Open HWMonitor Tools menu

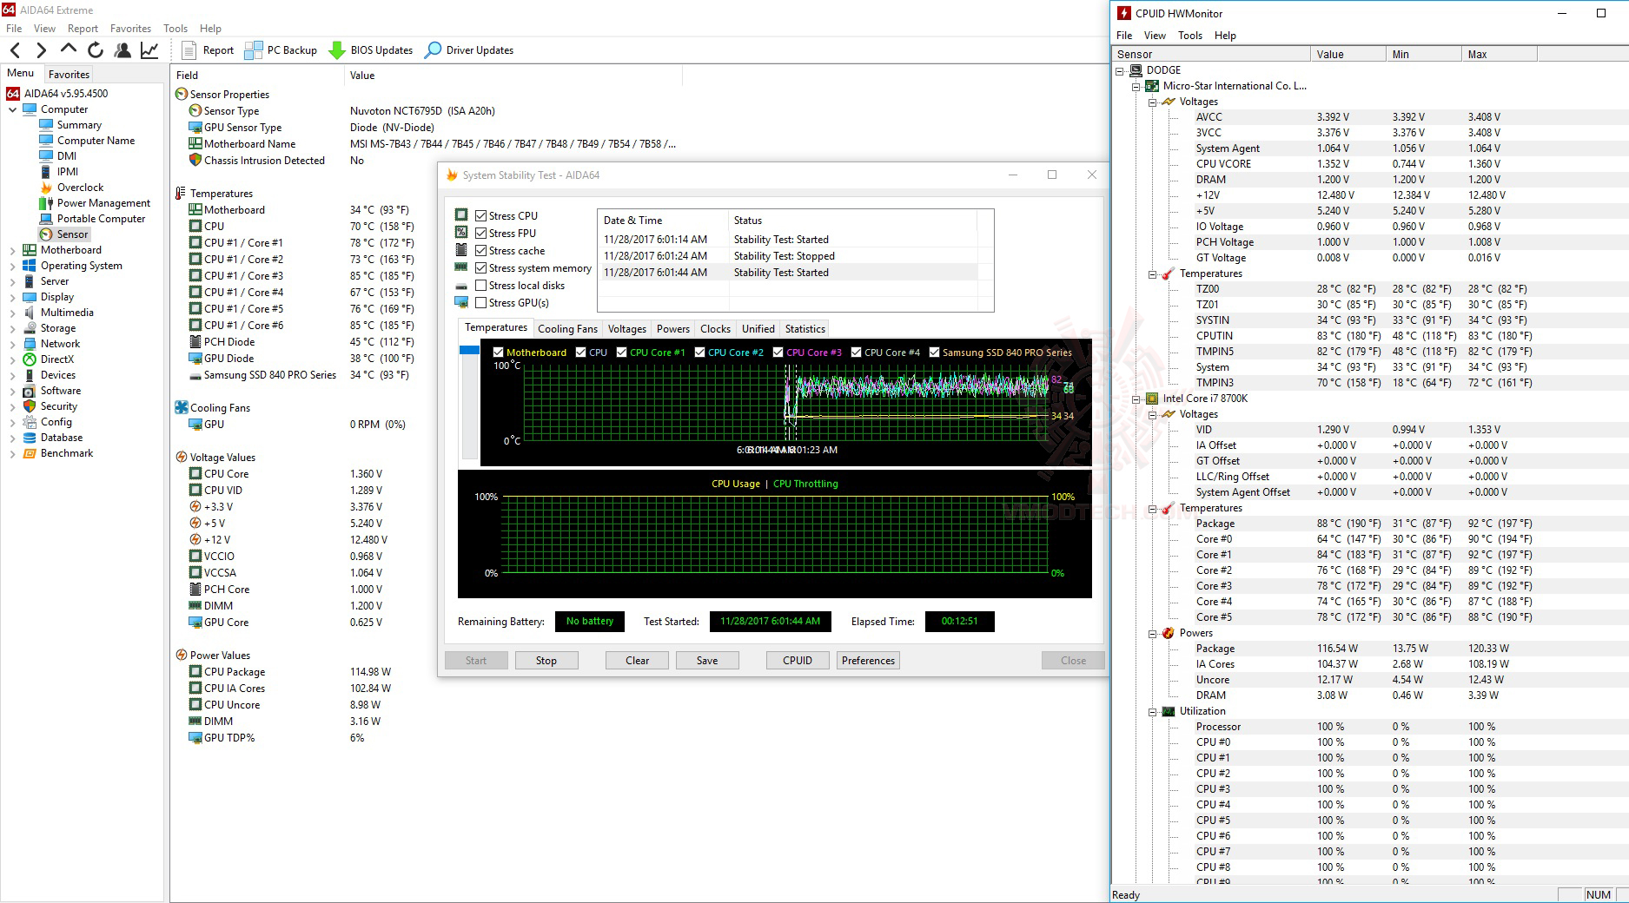(x=1190, y=36)
